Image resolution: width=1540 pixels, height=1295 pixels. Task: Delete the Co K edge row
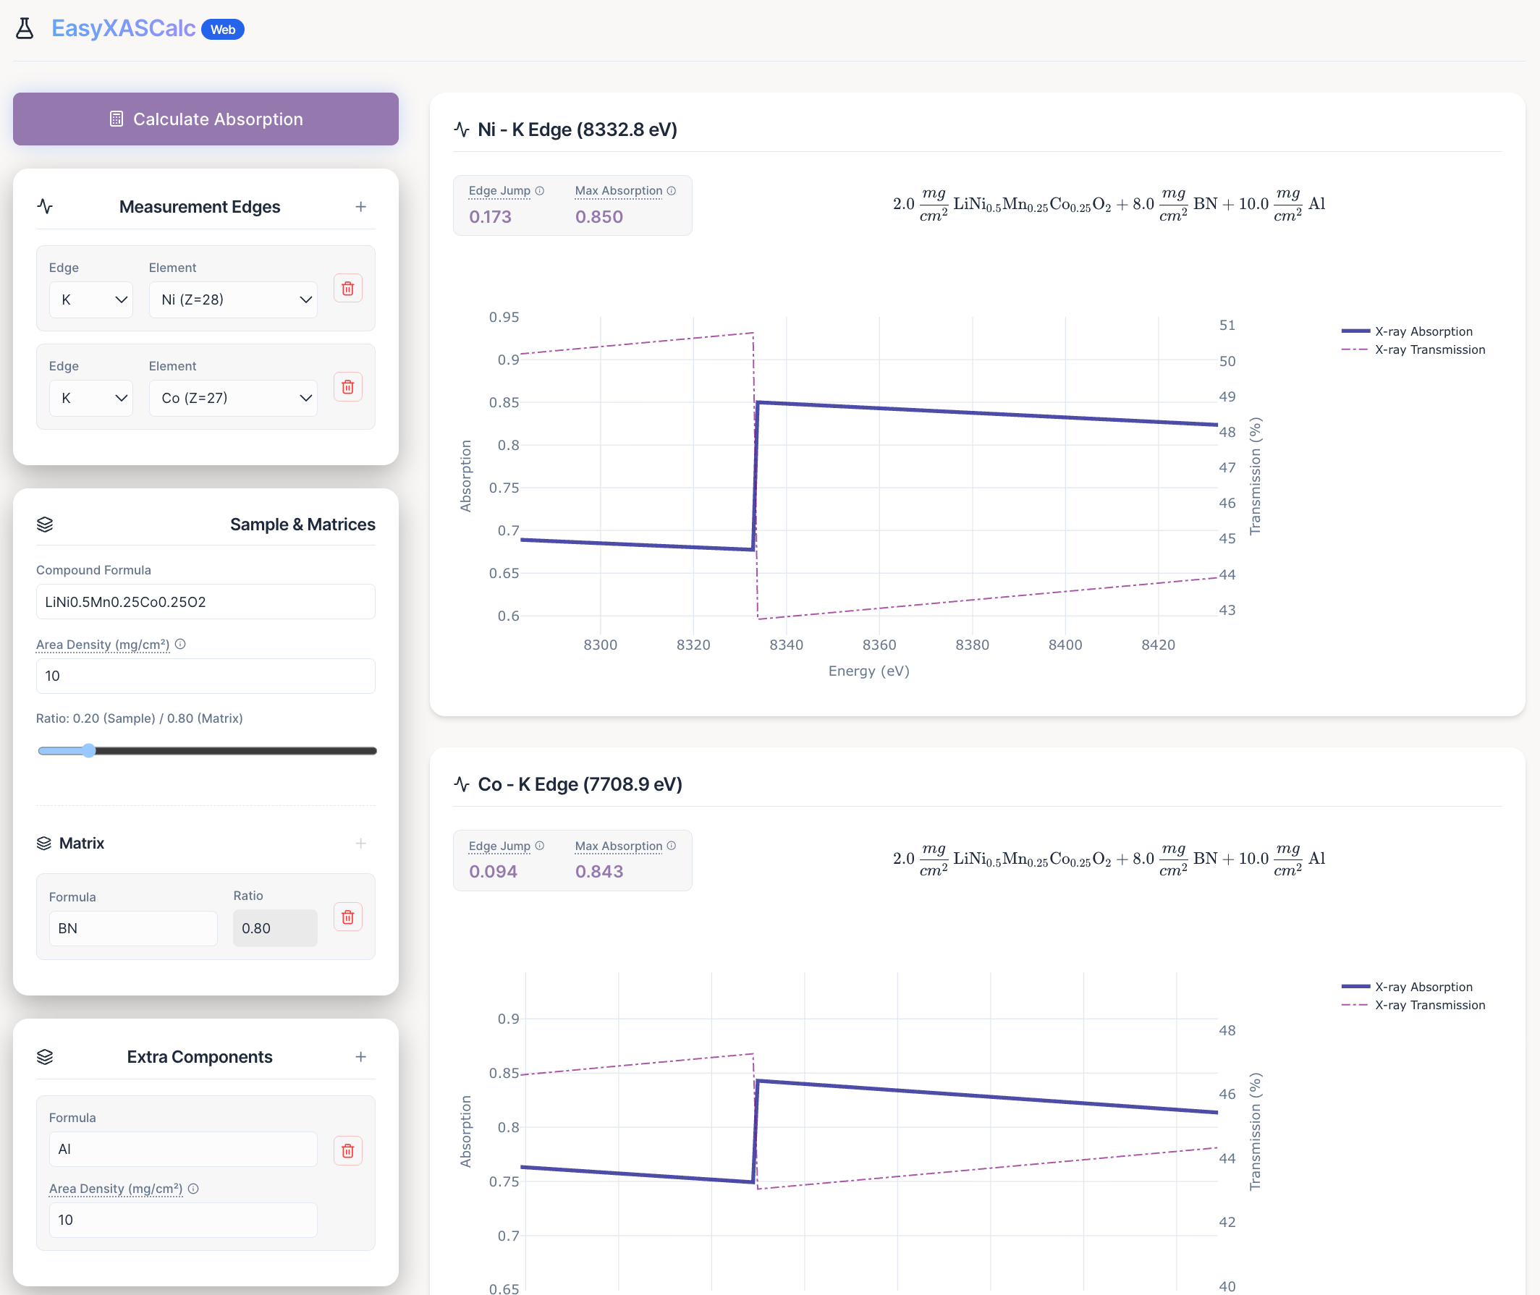[x=347, y=387]
